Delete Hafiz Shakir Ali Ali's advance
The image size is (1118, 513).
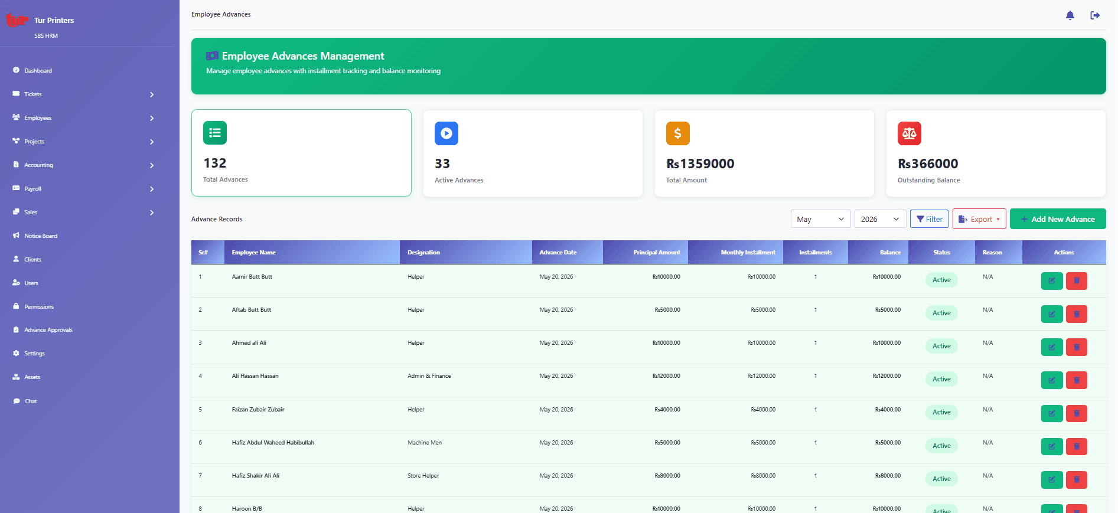1077,480
